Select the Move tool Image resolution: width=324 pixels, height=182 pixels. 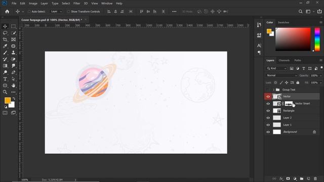click(5, 26)
